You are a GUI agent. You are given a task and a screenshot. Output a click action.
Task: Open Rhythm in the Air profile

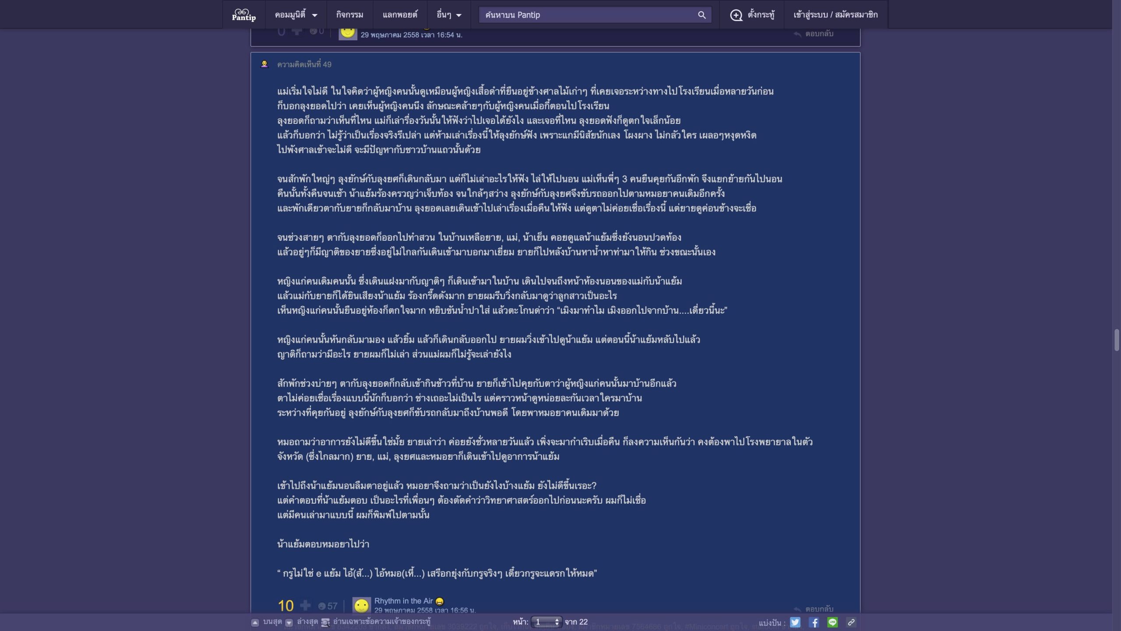tap(403, 601)
